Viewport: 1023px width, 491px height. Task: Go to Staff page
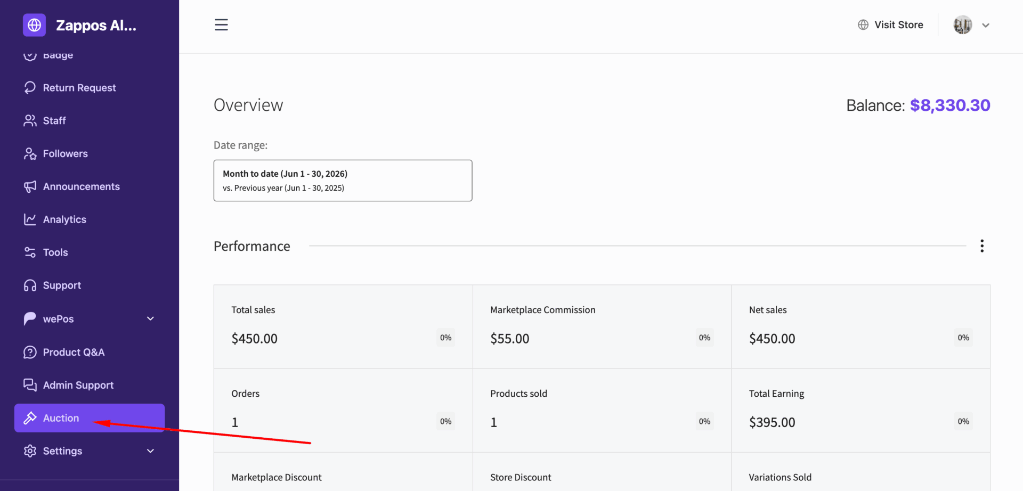90,121
